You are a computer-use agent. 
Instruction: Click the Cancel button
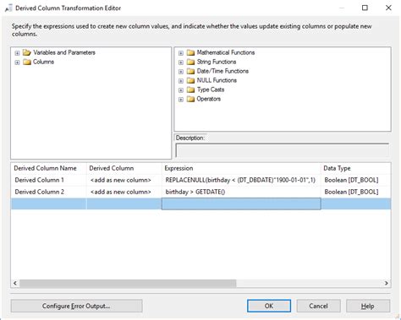318,306
